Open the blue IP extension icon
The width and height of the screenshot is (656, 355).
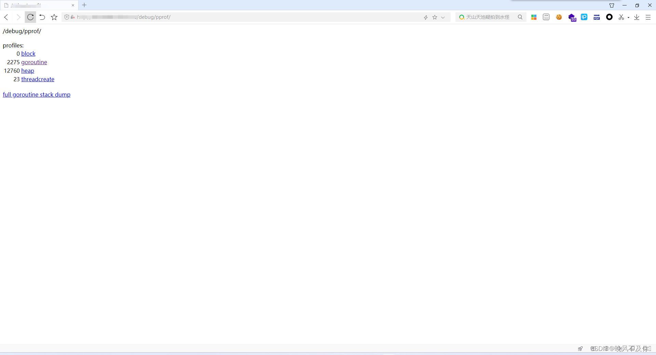(x=584, y=17)
